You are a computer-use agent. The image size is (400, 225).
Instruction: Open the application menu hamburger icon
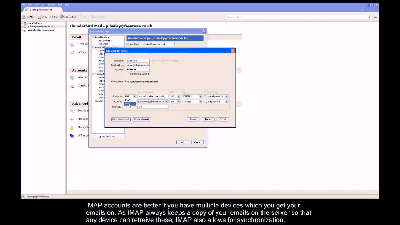coord(376,17)
